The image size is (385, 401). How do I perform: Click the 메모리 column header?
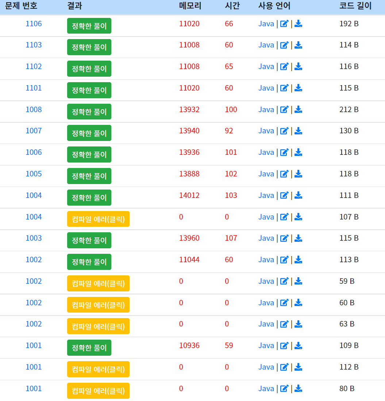[190, 6]
